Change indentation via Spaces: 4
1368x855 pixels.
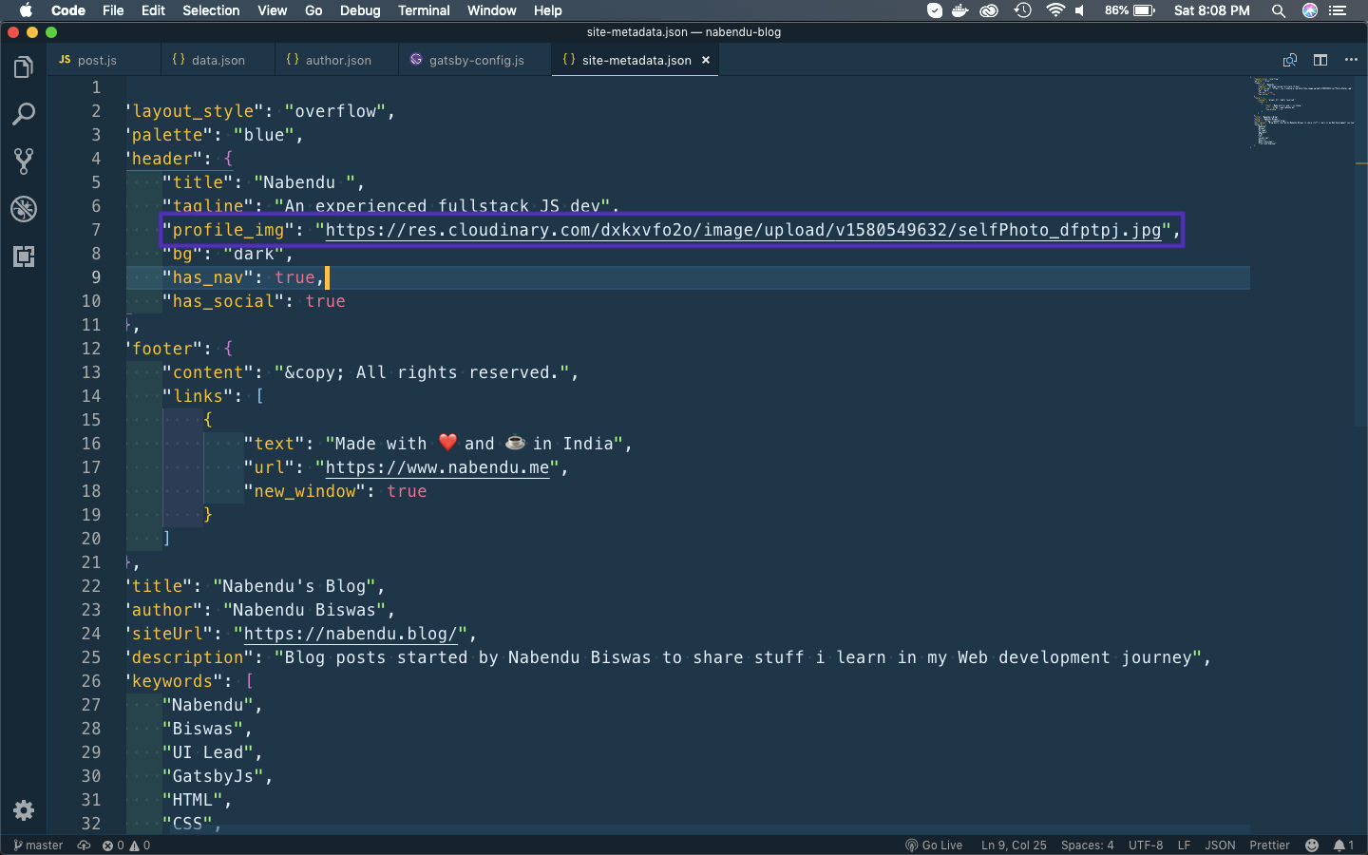tap(1087, 845)
